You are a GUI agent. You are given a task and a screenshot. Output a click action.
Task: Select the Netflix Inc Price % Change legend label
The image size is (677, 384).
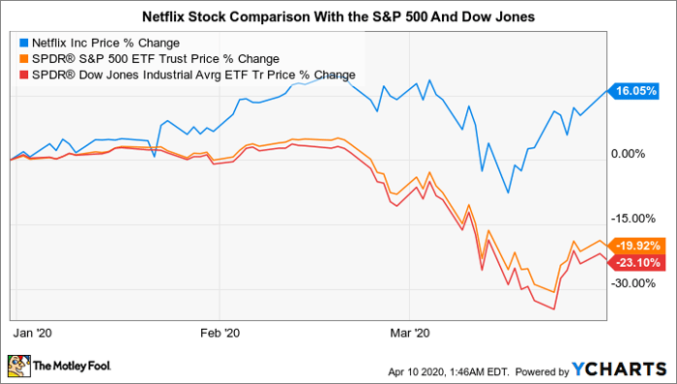105,44
